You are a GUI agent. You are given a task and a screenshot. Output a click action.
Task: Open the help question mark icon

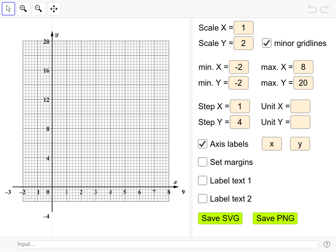pyautogui.click(x=327, y=244)
